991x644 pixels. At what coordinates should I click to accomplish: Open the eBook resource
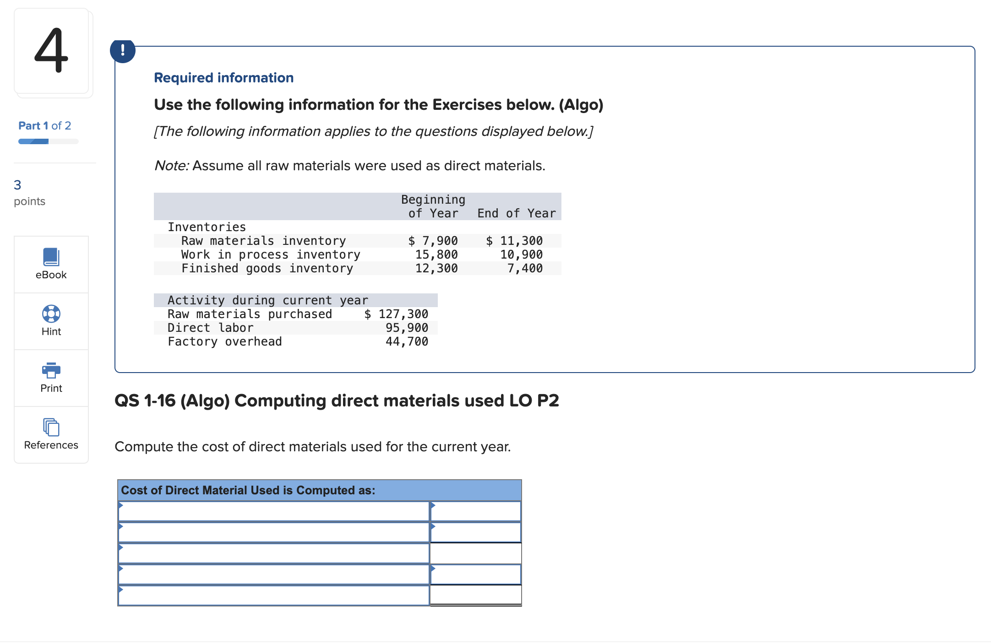50,265
